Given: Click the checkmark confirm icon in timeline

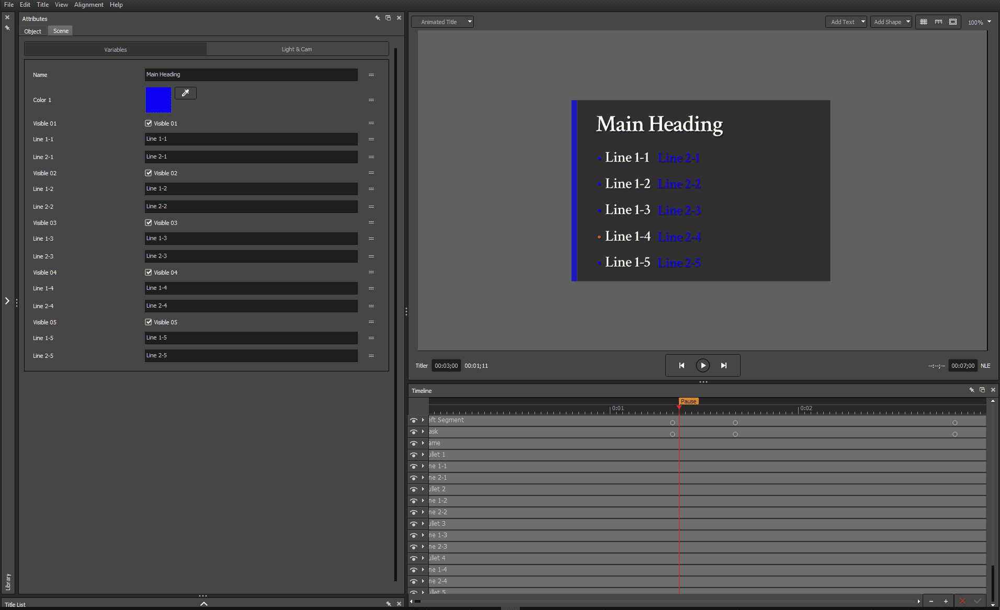Looking at the screenshot, I should click(977, 601).
